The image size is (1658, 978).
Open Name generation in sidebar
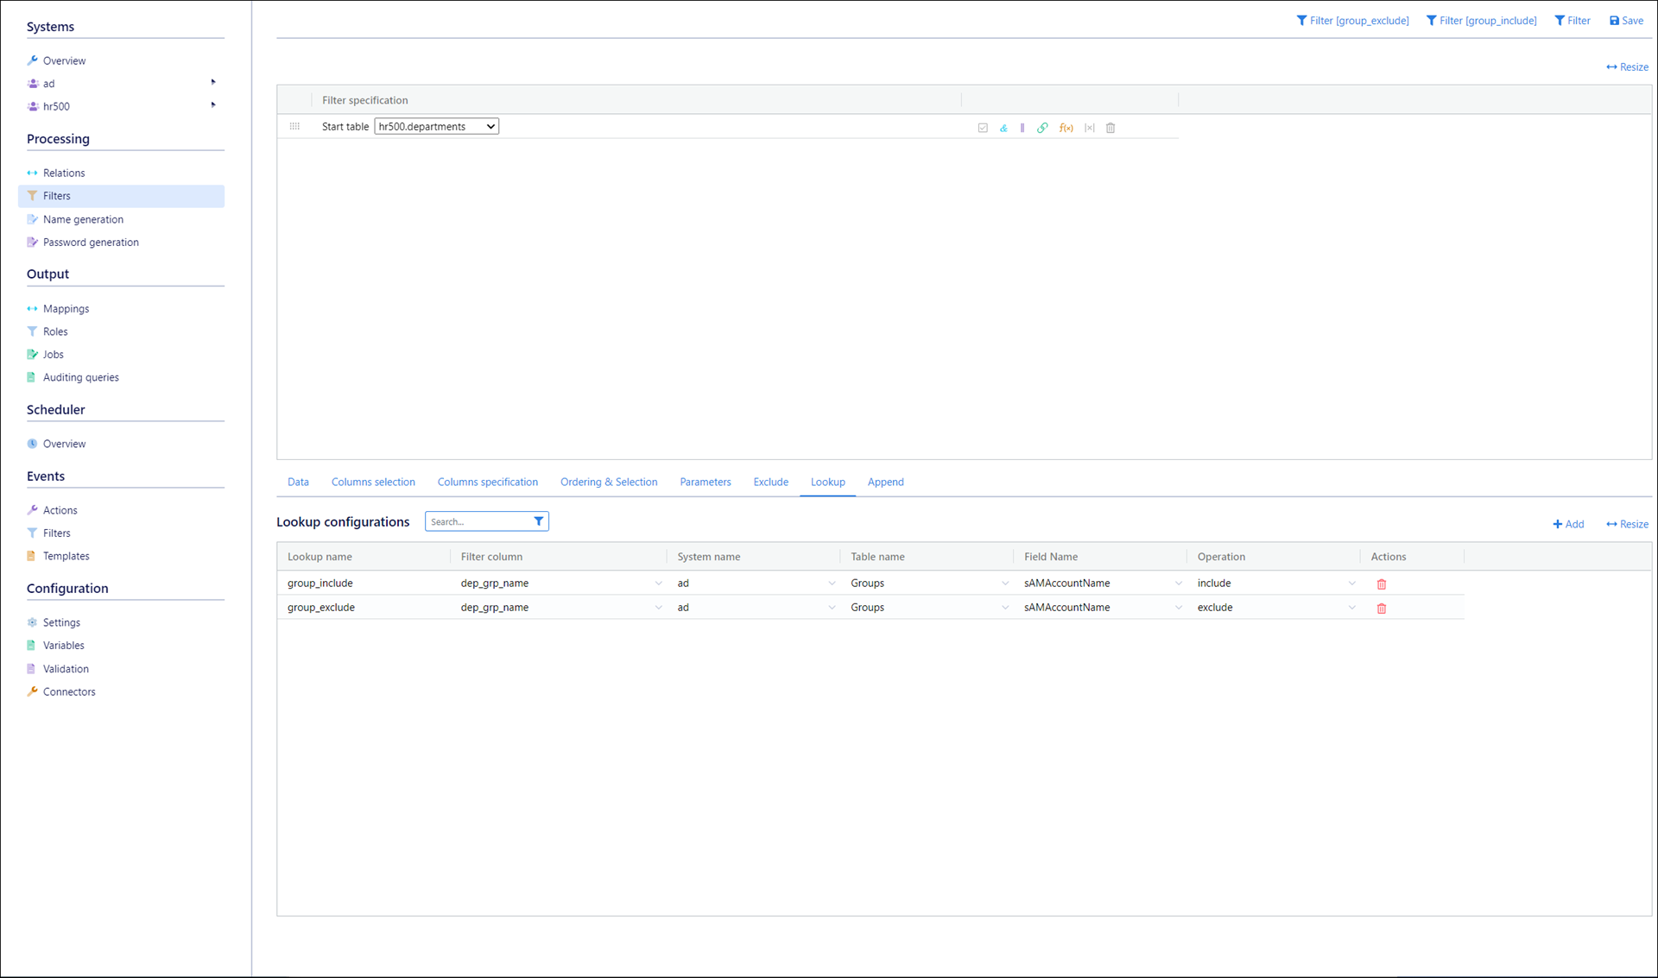(83, 219)
